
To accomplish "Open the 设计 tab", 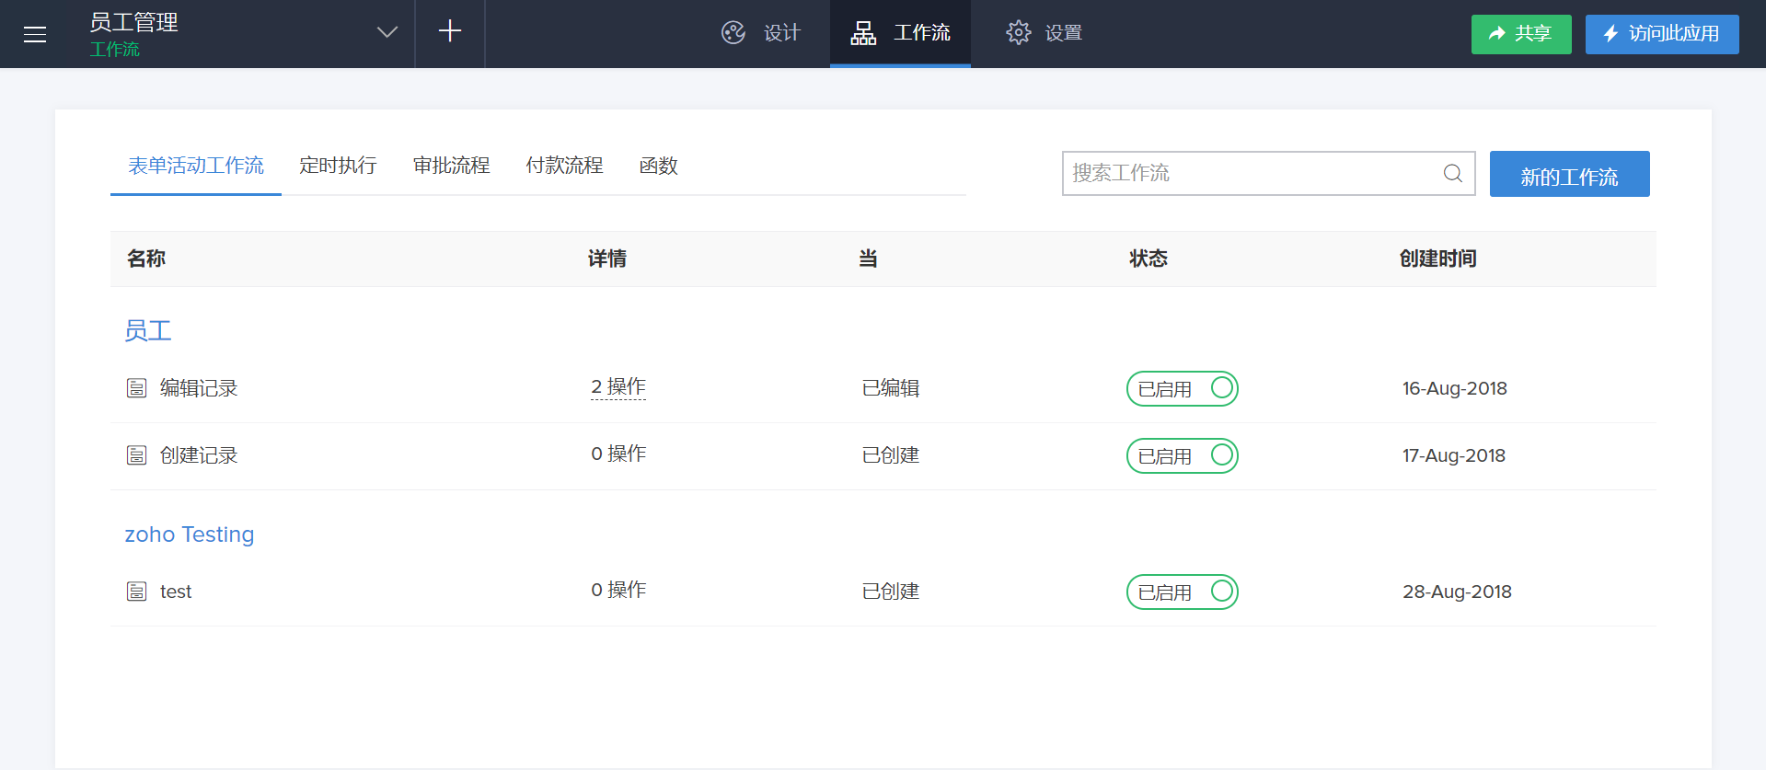I will click(761, 33).
